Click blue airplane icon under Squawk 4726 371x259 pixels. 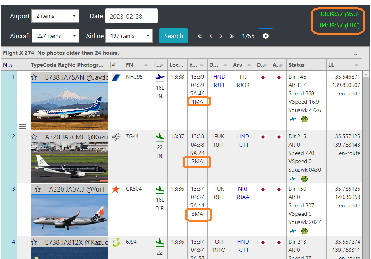(x=293, y=119)
